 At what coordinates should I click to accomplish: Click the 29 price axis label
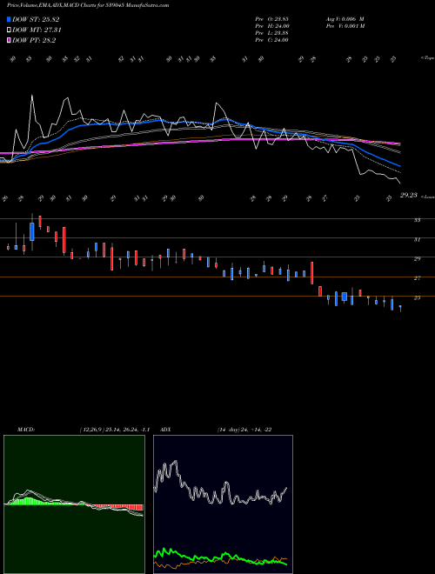tap(417, 259)
